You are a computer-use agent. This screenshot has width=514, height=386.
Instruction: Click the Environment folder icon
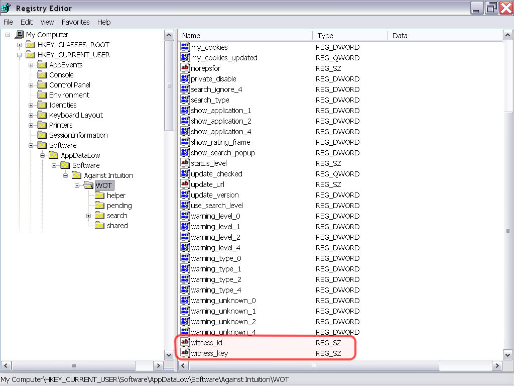(42, 95)
